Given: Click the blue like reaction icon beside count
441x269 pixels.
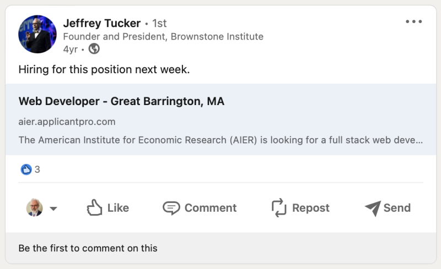Looking at the screenshot, I should [x=26, y=169].
